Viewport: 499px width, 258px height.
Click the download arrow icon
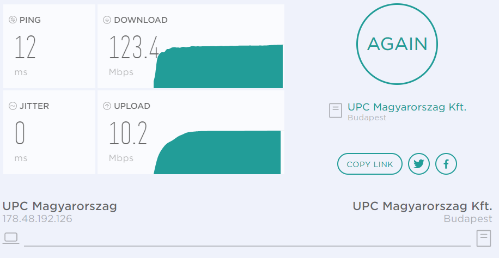[x=107, y=20]
